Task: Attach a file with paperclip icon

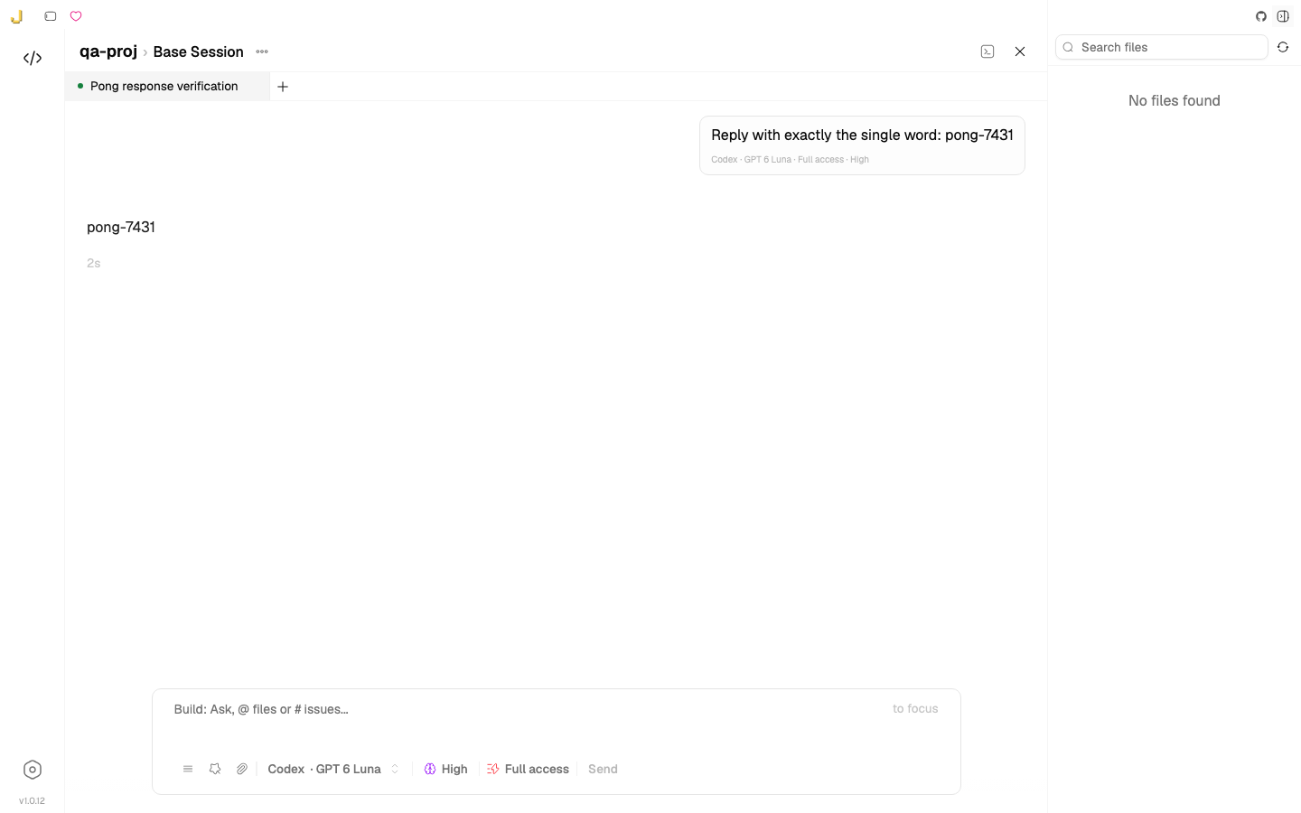Action: point(242,769)
